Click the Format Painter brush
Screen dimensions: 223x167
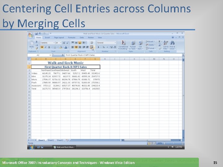click(37, 48)
